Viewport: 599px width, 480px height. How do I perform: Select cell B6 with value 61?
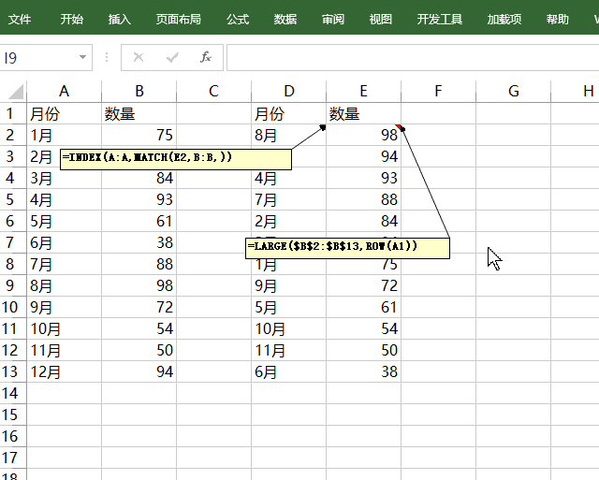(x=139, y=221)
